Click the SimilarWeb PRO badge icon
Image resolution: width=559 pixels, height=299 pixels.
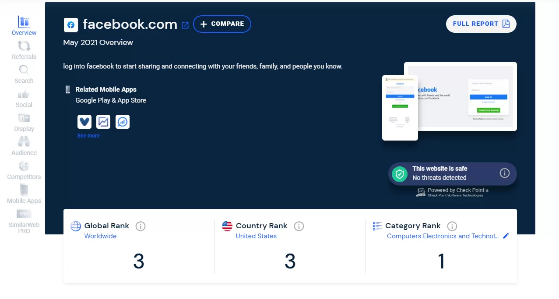[x=24, y=214]
